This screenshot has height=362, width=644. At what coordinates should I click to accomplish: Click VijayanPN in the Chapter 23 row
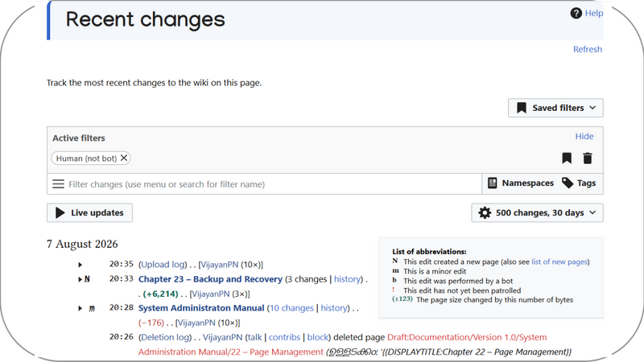pyautogui.click(x=210, y=294)
